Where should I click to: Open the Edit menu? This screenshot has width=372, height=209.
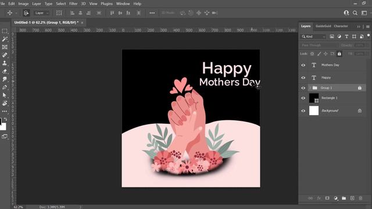coord(12,3)
